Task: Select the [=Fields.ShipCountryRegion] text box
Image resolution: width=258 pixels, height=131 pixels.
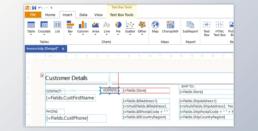Action: point(206,117)
